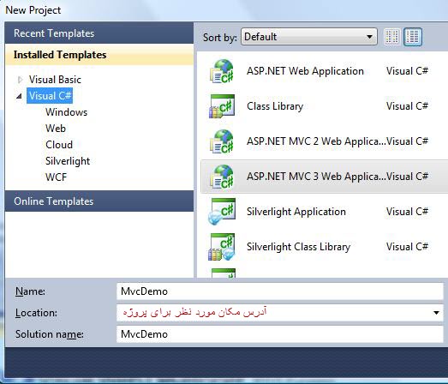
Task: Open the Location dropdown arrow
Action: point(436,313)
